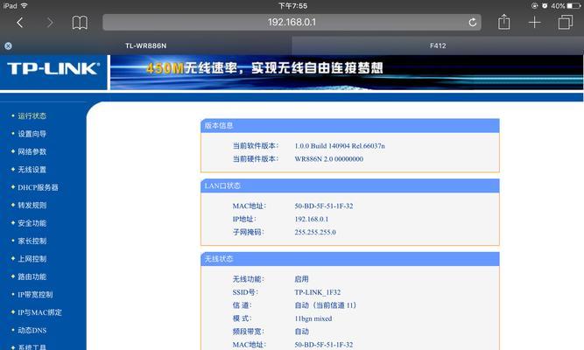Expand 转发规则 menu item

tap(32, 205)
